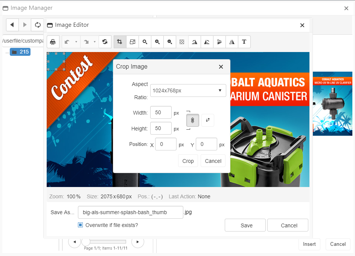Click the Save button in Image Editor
355x256 pixels.
click(245, 225)
